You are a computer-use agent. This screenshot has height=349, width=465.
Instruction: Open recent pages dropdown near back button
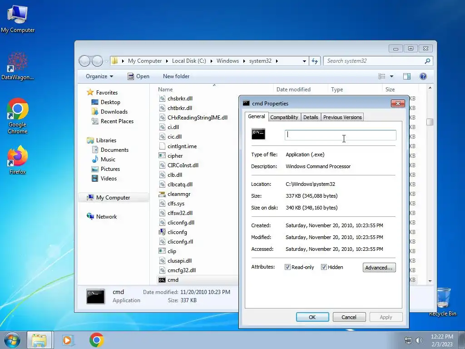[106, 61]
